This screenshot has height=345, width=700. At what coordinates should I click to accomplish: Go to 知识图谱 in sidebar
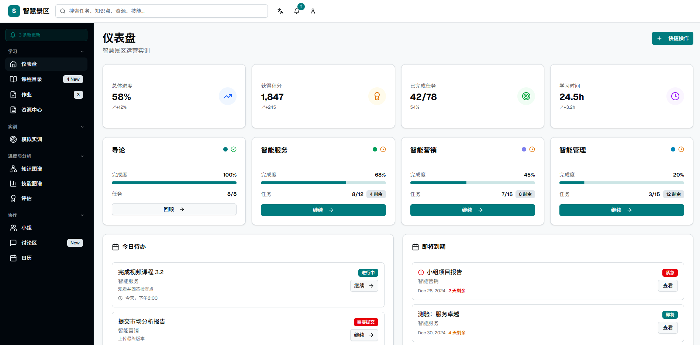tap(32, 169)
